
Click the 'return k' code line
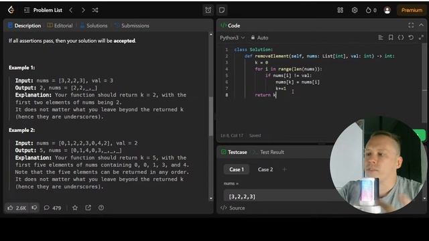[265, 95]
